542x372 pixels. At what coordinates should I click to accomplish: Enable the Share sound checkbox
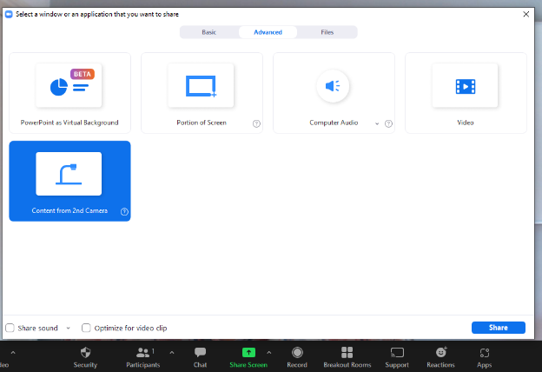[x=10, y=328]
